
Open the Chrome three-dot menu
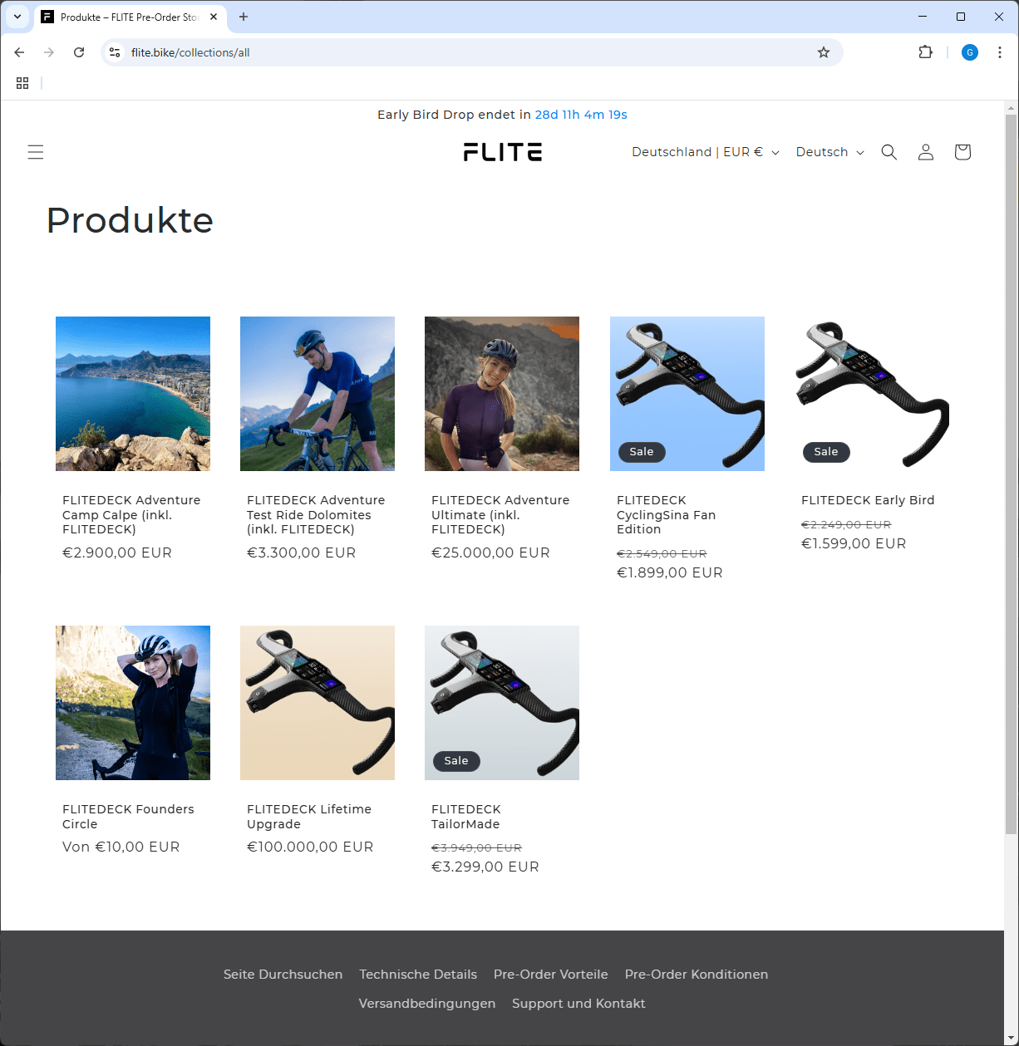tap(1000, 52)
